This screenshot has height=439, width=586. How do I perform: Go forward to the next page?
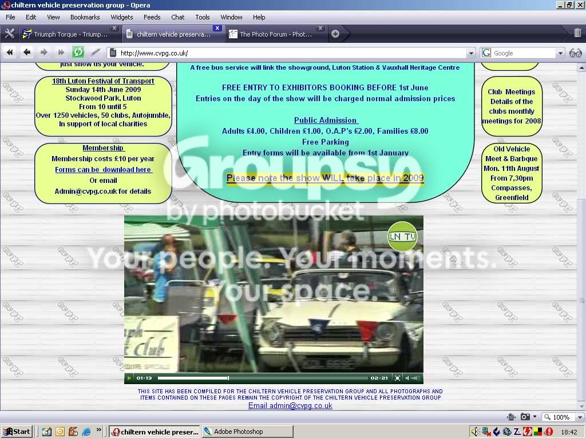point(44,53)
